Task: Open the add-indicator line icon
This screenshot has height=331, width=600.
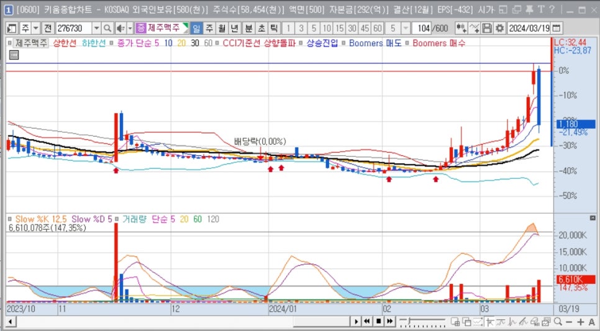Action: tap(475, 28)
